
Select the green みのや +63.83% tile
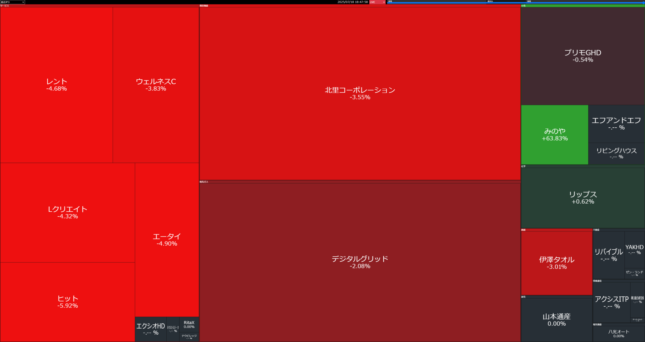555,135
